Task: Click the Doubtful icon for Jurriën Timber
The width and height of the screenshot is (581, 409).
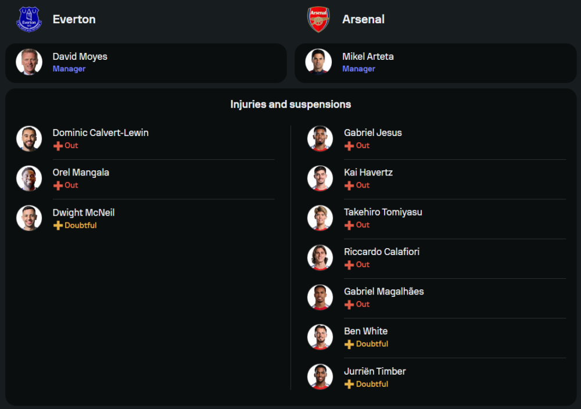Action: (x=349, y=384)
